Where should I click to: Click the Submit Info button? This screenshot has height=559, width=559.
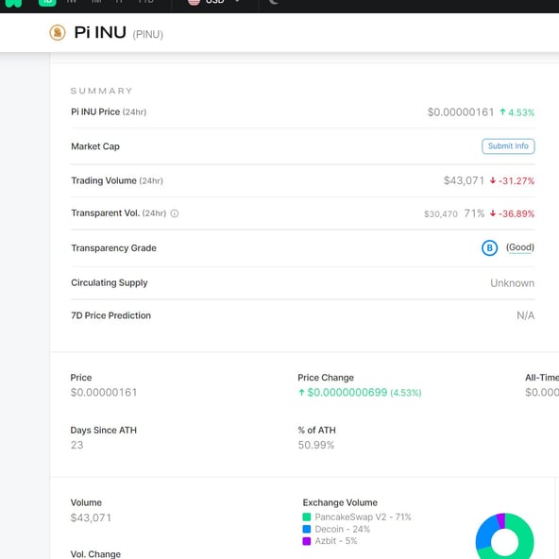(x=508, y=146)
